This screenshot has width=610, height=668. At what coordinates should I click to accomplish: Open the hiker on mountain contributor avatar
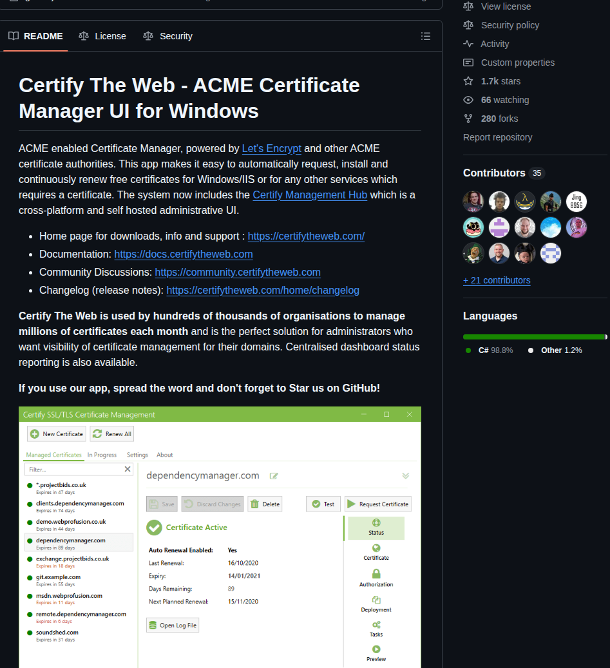click(x=551, y=202)
